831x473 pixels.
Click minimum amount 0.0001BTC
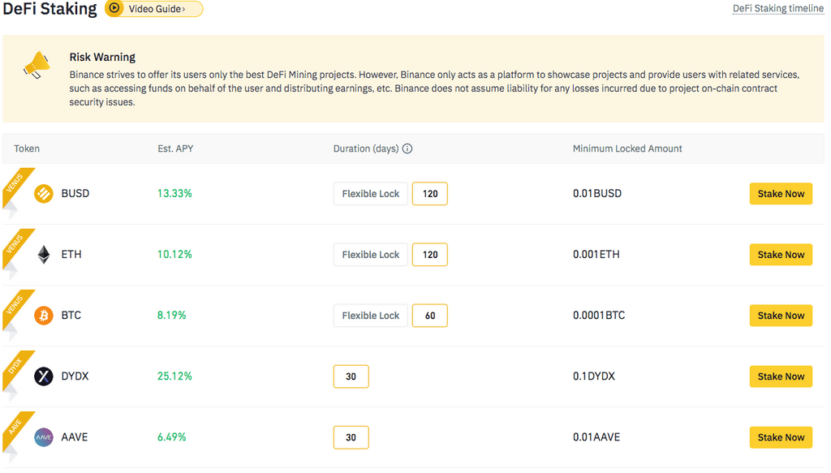click(x=599, y=316)
